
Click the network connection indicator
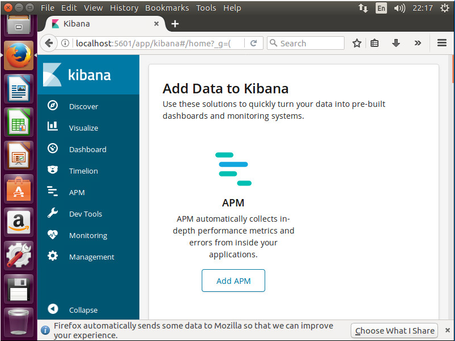(x=363, y=8)
